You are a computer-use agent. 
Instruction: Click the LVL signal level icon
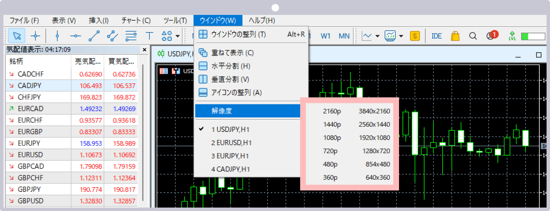pyautogui.click(x=512, y=36)
